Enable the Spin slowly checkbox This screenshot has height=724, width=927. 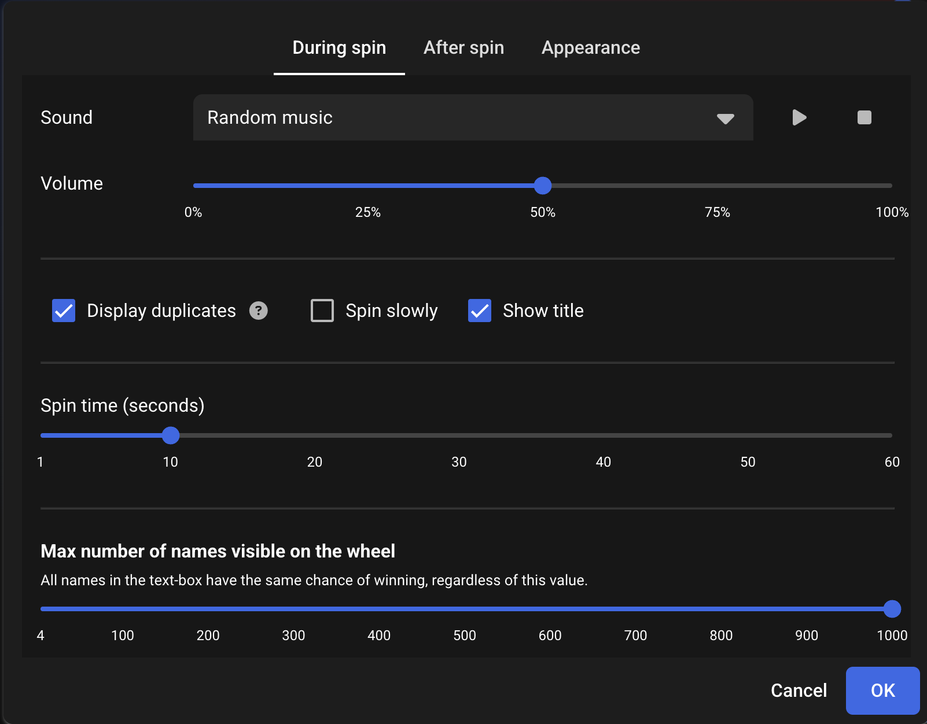(x=322, y=311)
